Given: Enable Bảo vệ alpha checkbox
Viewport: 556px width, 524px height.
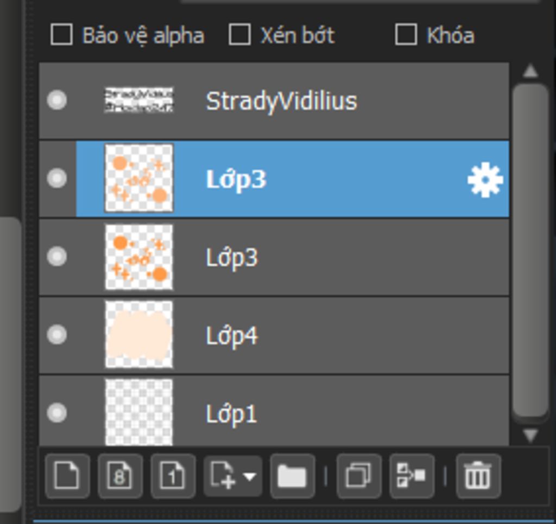Looking at the screenshot, I should pyautogui.click(x=62, y=35).
